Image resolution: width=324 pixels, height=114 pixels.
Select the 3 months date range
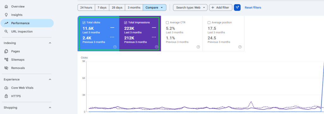134,8
